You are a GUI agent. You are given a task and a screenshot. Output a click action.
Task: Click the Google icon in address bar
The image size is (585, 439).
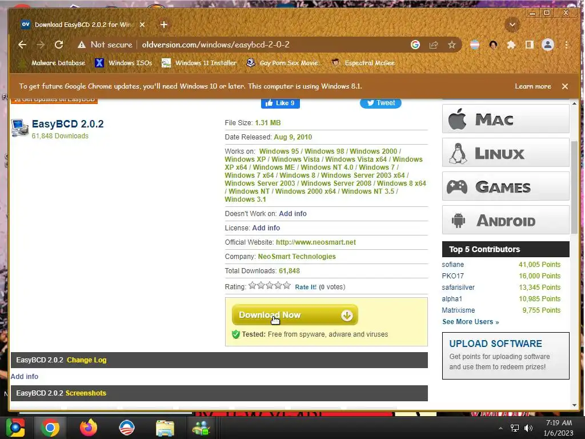(x=415, y=45)
